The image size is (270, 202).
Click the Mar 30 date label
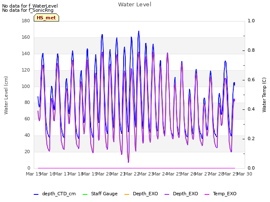245,174
